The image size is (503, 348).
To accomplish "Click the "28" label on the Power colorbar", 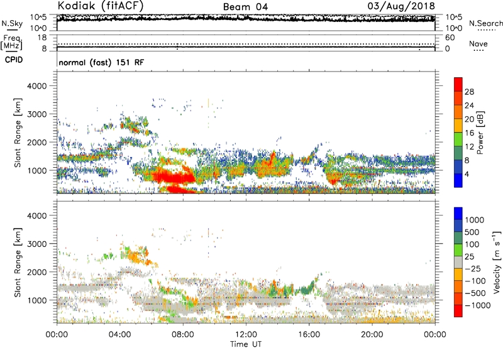I will point(469,92).
